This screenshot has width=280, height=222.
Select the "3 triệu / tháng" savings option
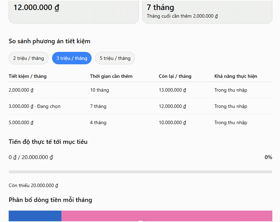pos(72,58)
